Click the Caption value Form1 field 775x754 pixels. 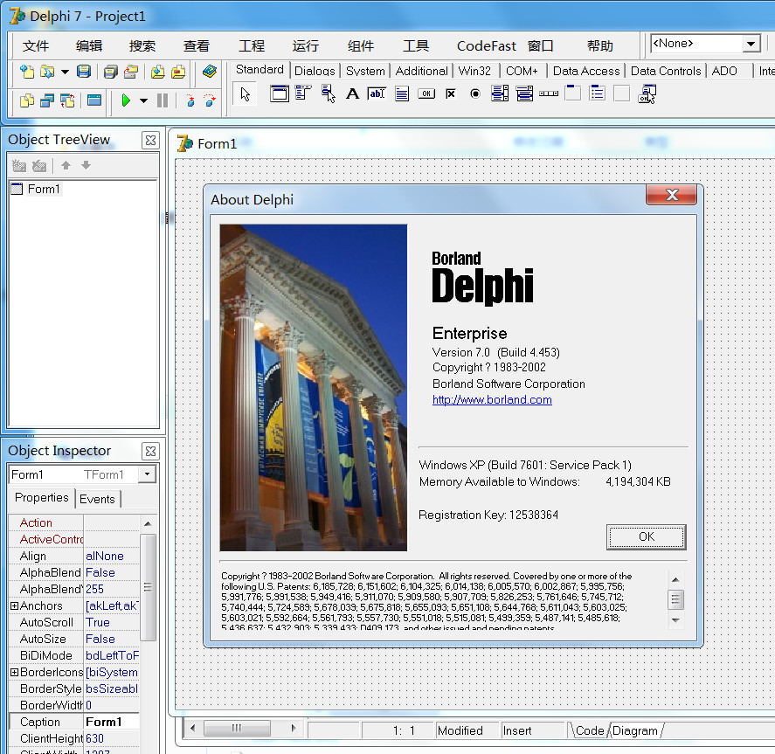pos(112,722)
